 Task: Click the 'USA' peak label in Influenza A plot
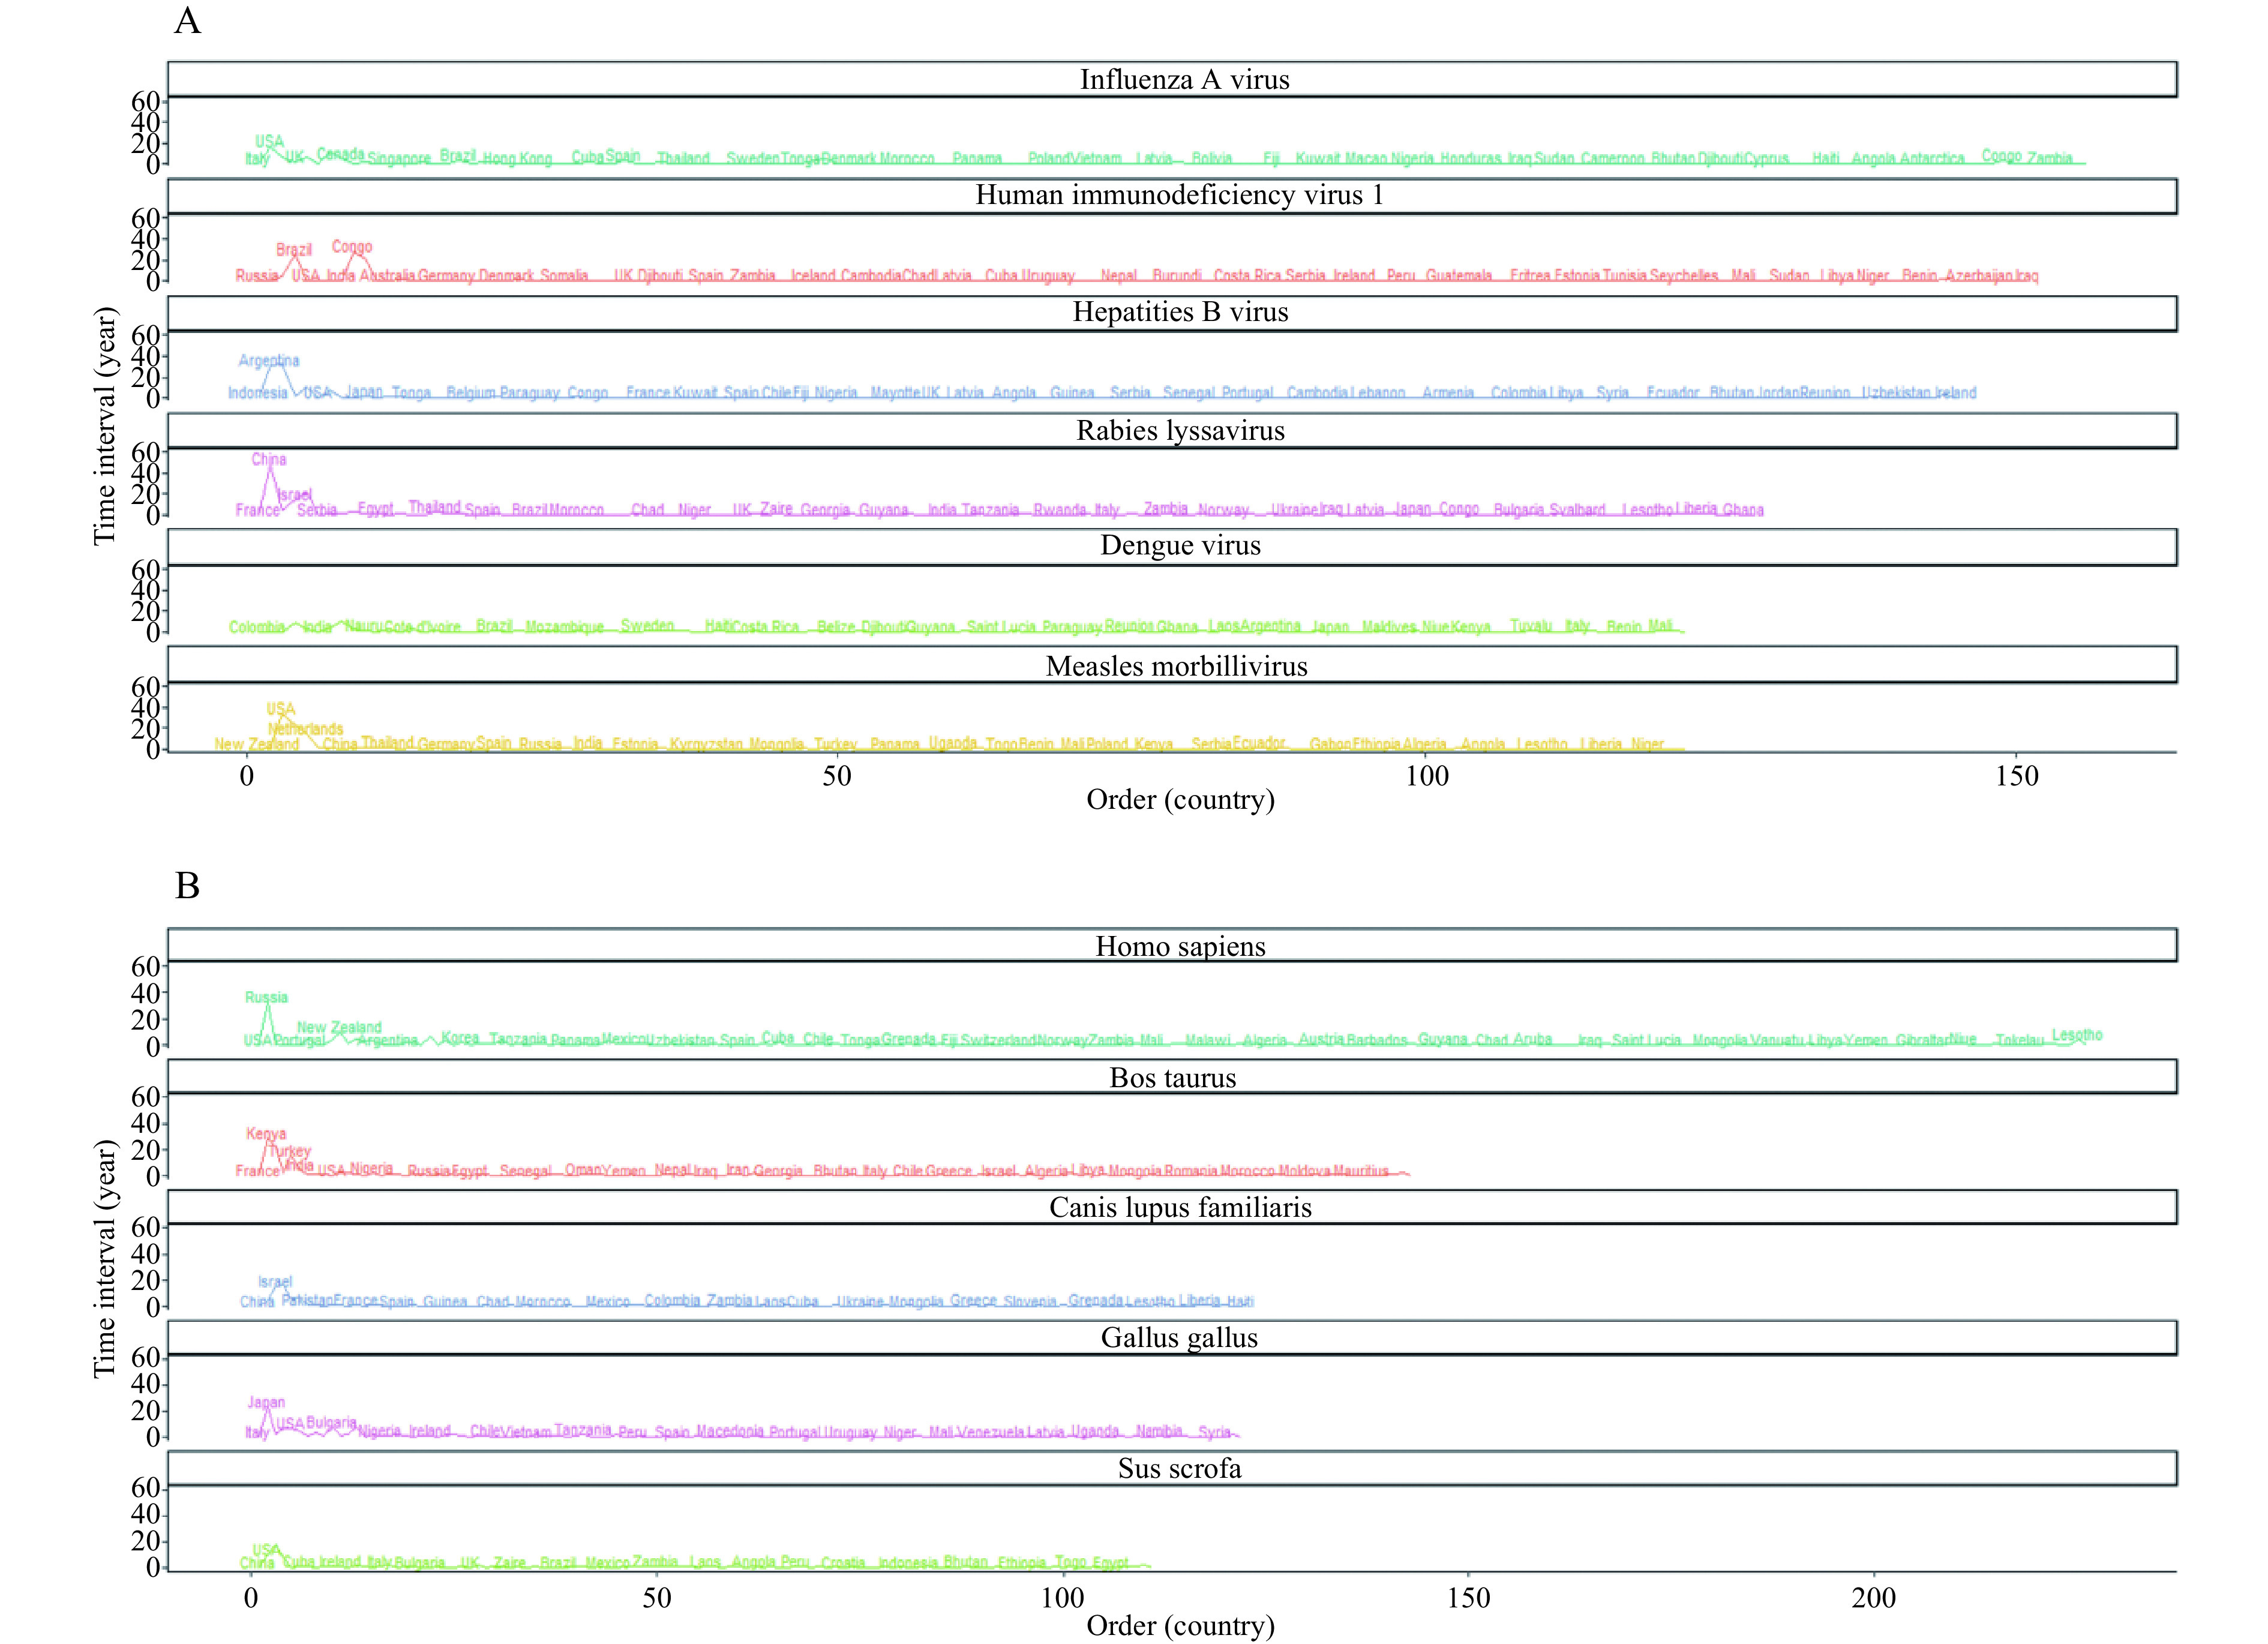269,142
